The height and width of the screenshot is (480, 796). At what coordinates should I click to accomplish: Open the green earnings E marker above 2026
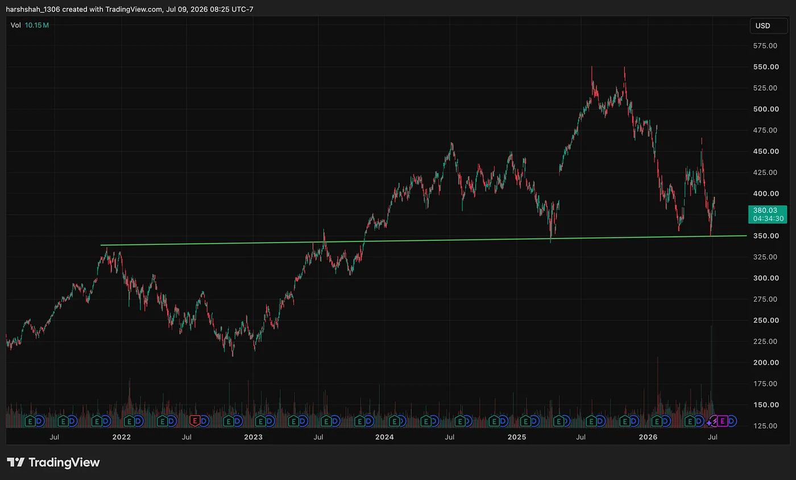coord(657,421)
